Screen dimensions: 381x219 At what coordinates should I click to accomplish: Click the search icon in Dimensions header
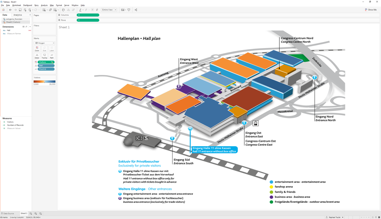tap(26, 27)
